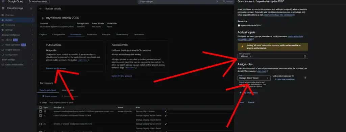Toggle the select-all checkbox in table header
Image resolution: width=346 pixels, height=132 pixels.
(41, 107)
